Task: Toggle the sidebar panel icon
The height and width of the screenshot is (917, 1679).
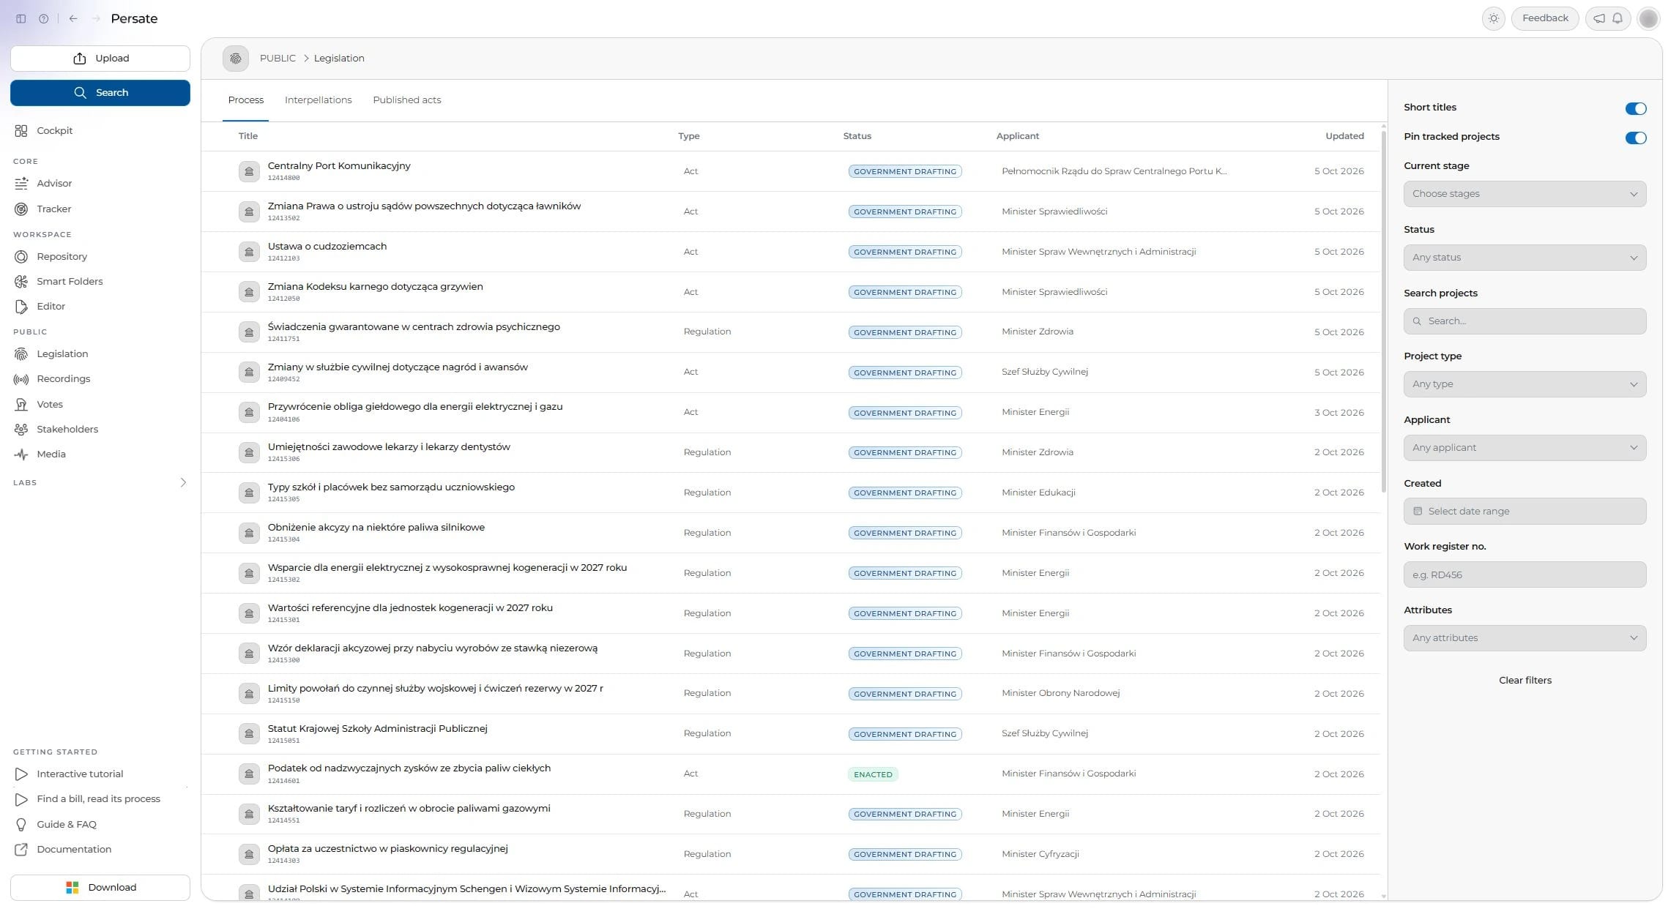Action: (21, 19)
